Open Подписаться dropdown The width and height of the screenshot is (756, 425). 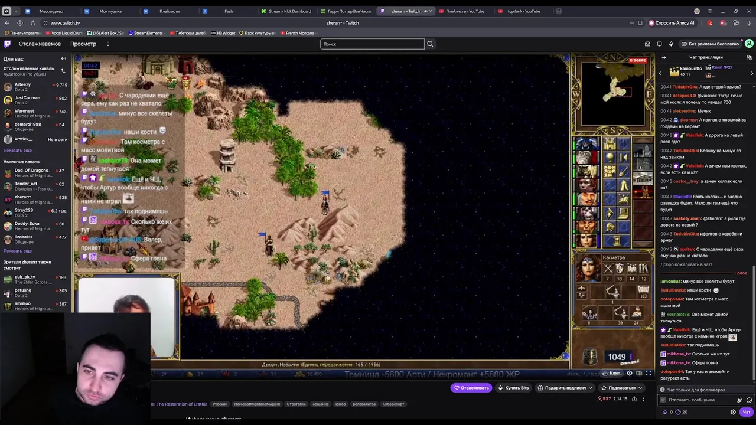click(622, 388)
